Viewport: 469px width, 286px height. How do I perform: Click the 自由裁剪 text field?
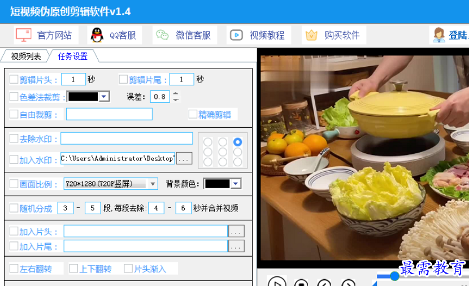(x=109, y=114)
